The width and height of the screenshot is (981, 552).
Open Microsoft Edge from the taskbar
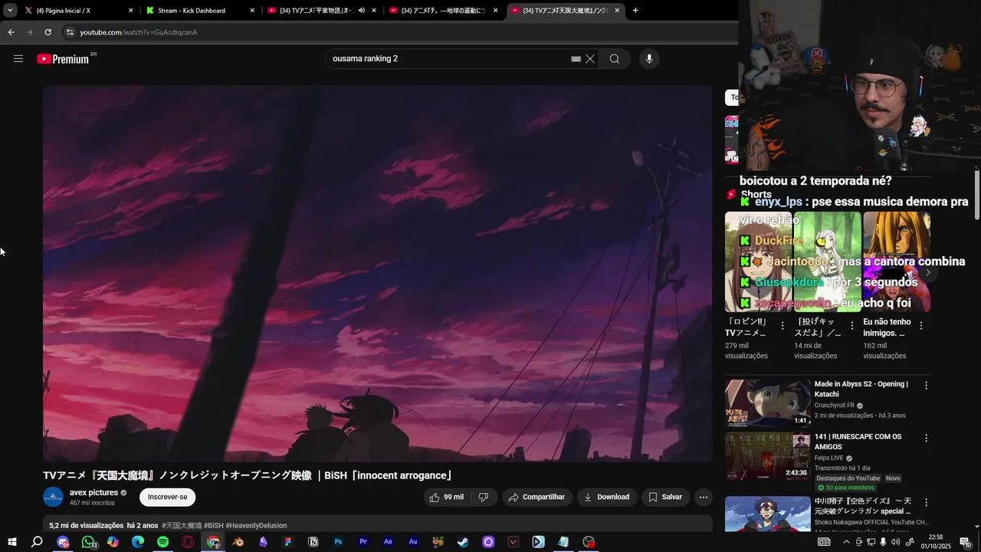[138, 542]
